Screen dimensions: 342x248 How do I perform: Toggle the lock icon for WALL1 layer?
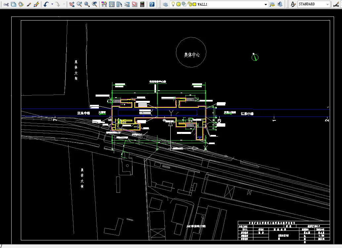[x=190, y=4]
